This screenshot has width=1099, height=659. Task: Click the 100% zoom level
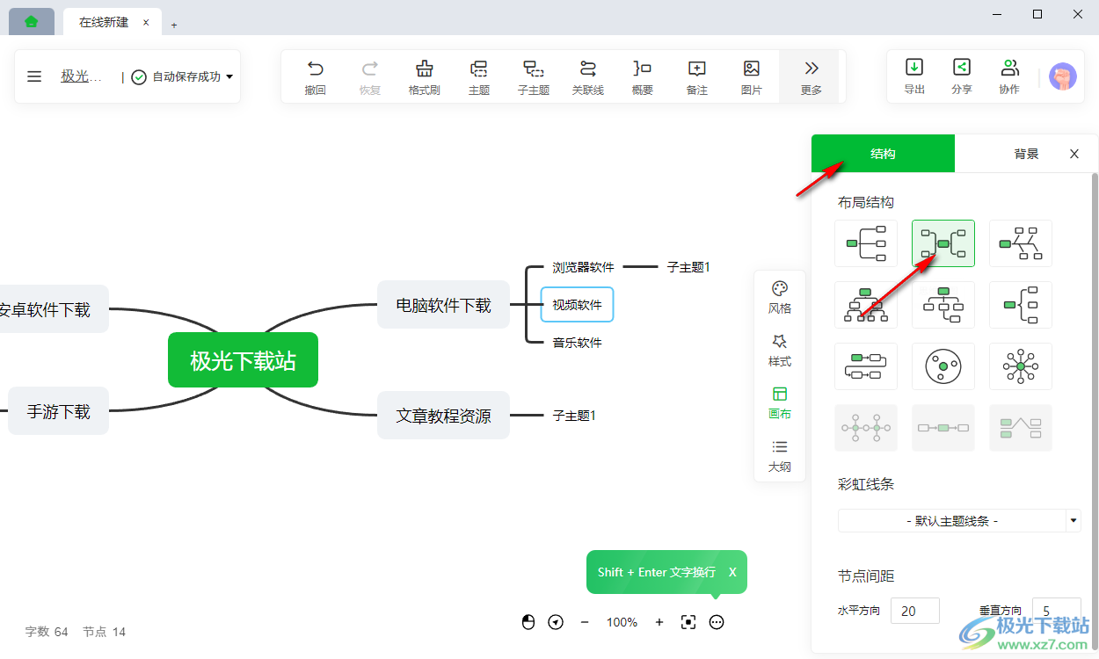[x=622, y=622]
